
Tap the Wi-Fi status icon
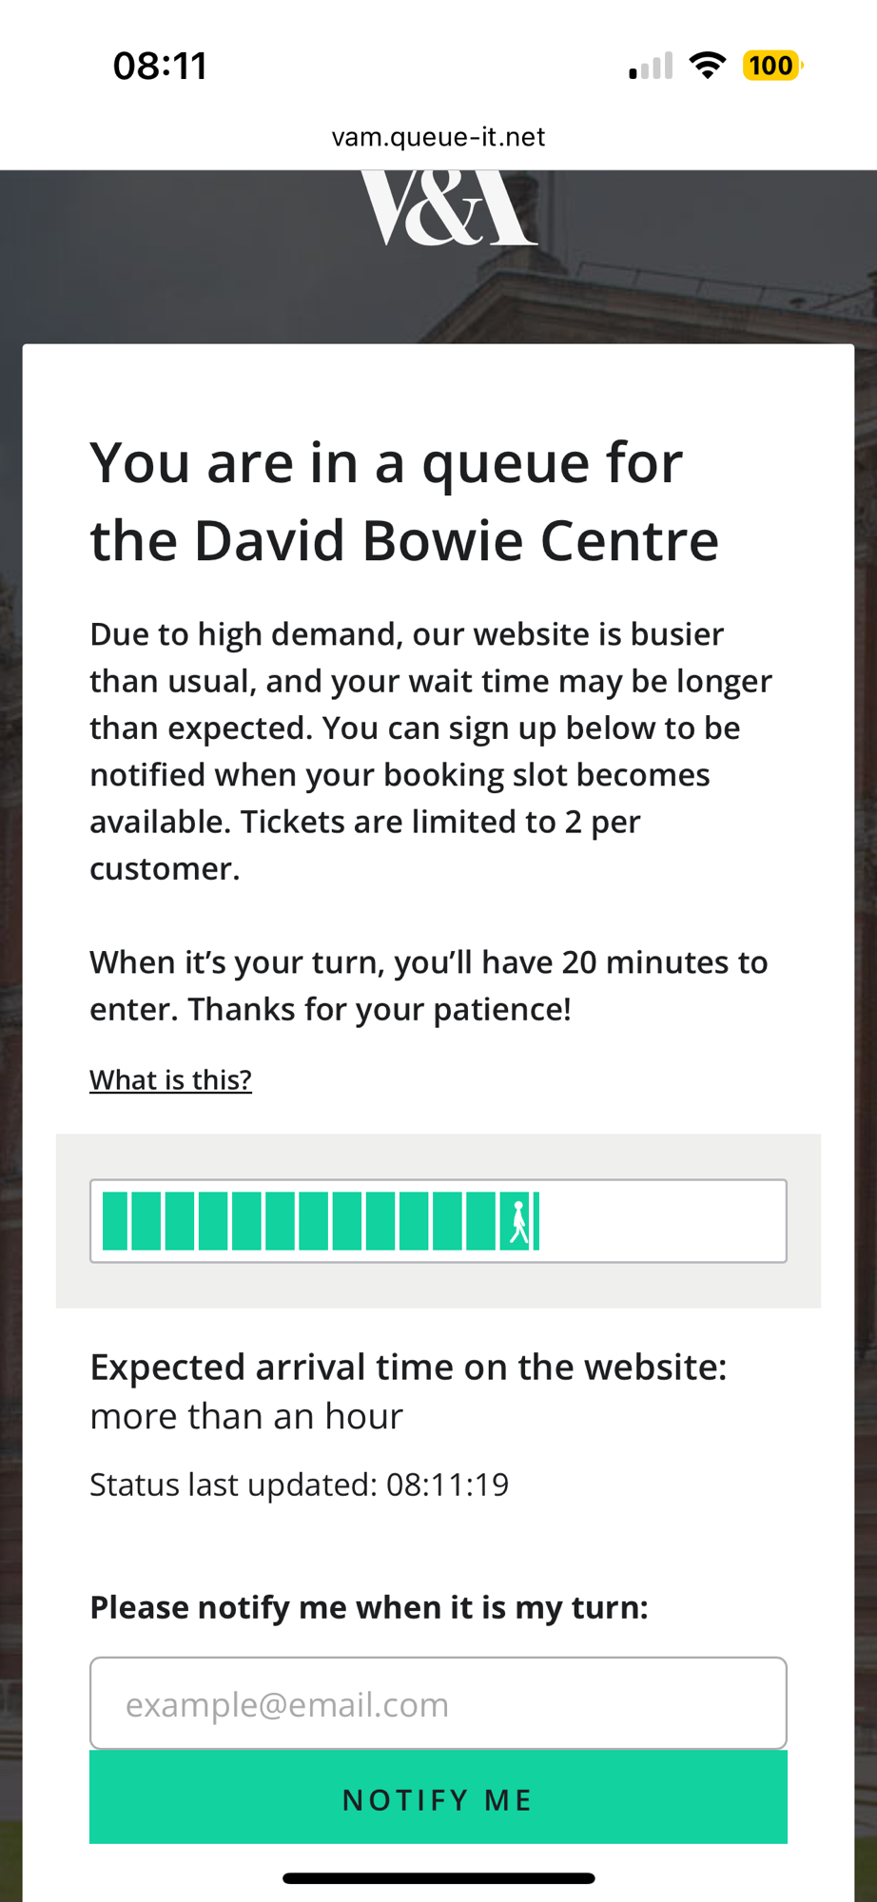(x=707, y=66)
